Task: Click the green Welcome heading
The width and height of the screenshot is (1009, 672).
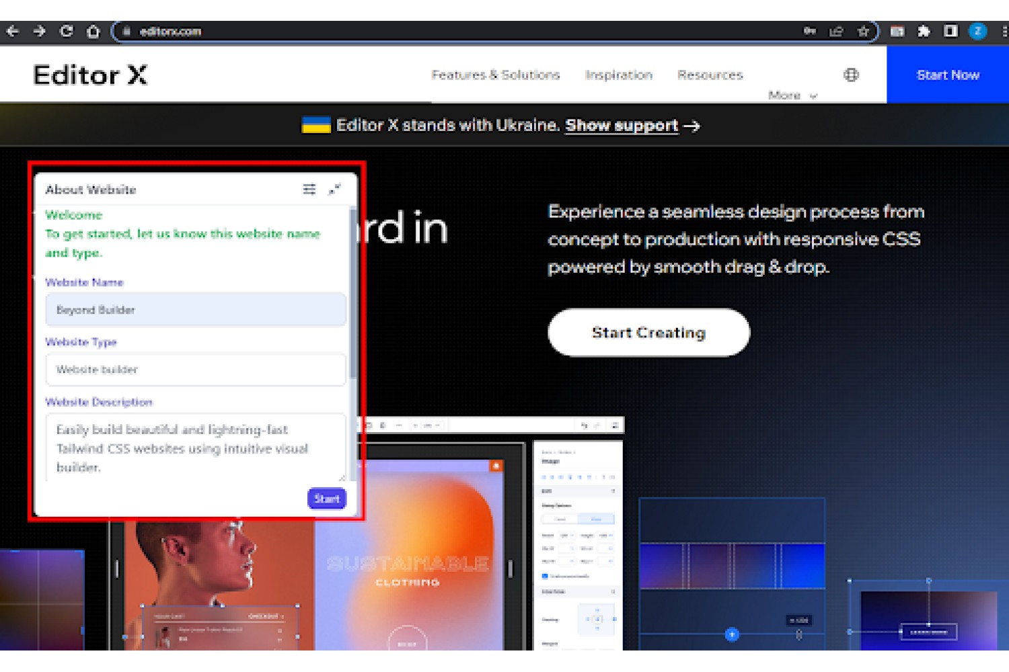Action: pyautogui.click(x=74, y=215)
